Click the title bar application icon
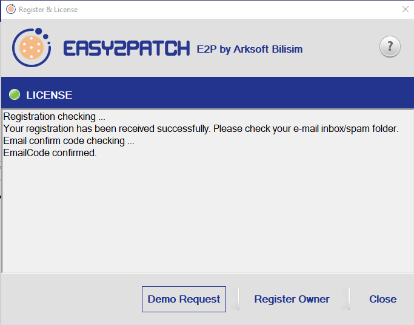 point(10,10)
